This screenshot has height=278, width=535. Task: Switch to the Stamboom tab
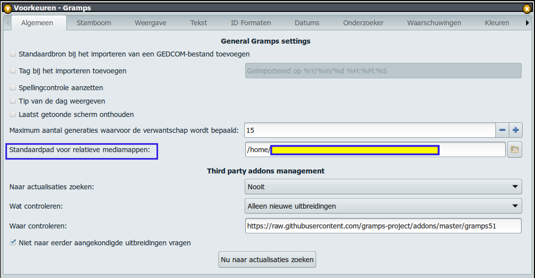[x=94, y=23]
